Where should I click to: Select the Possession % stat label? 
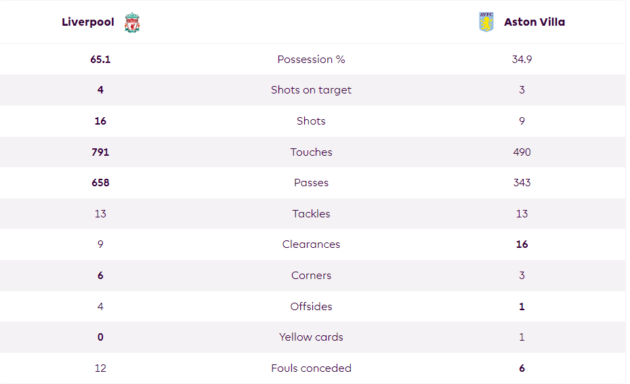coord(311,60)
